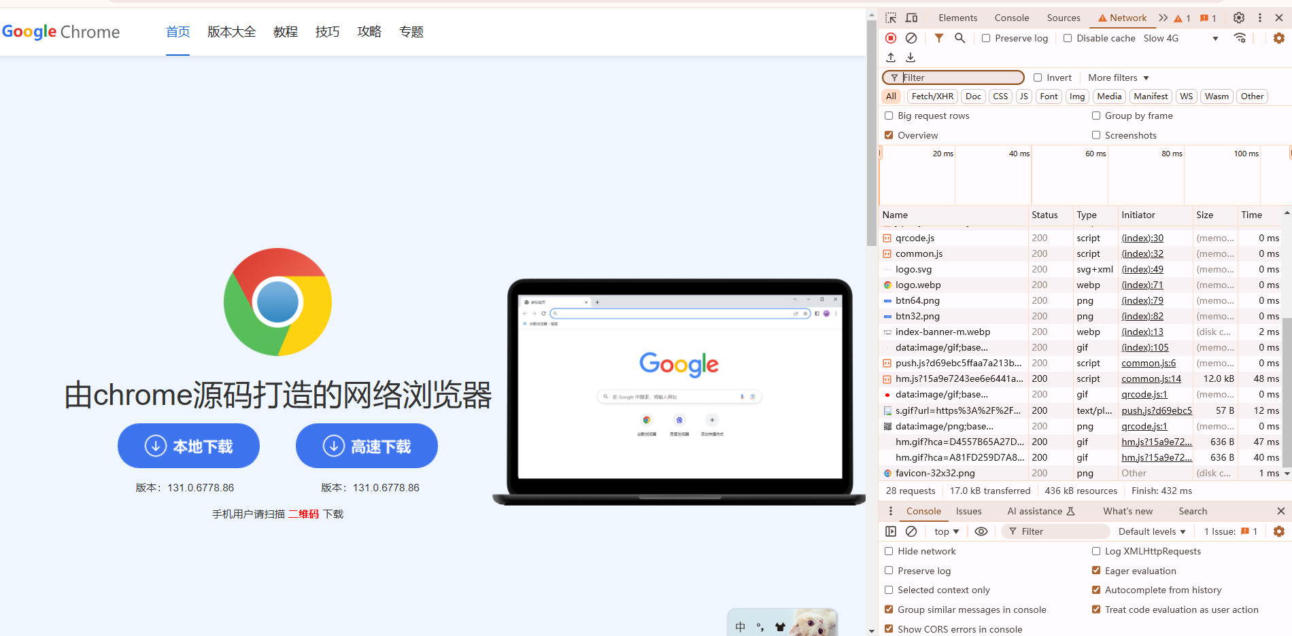Open the Slow 4G throttling dropdown
The height and width of the screenshot is (636, 1292).
pyautogui.click(x=1181, y=38)
